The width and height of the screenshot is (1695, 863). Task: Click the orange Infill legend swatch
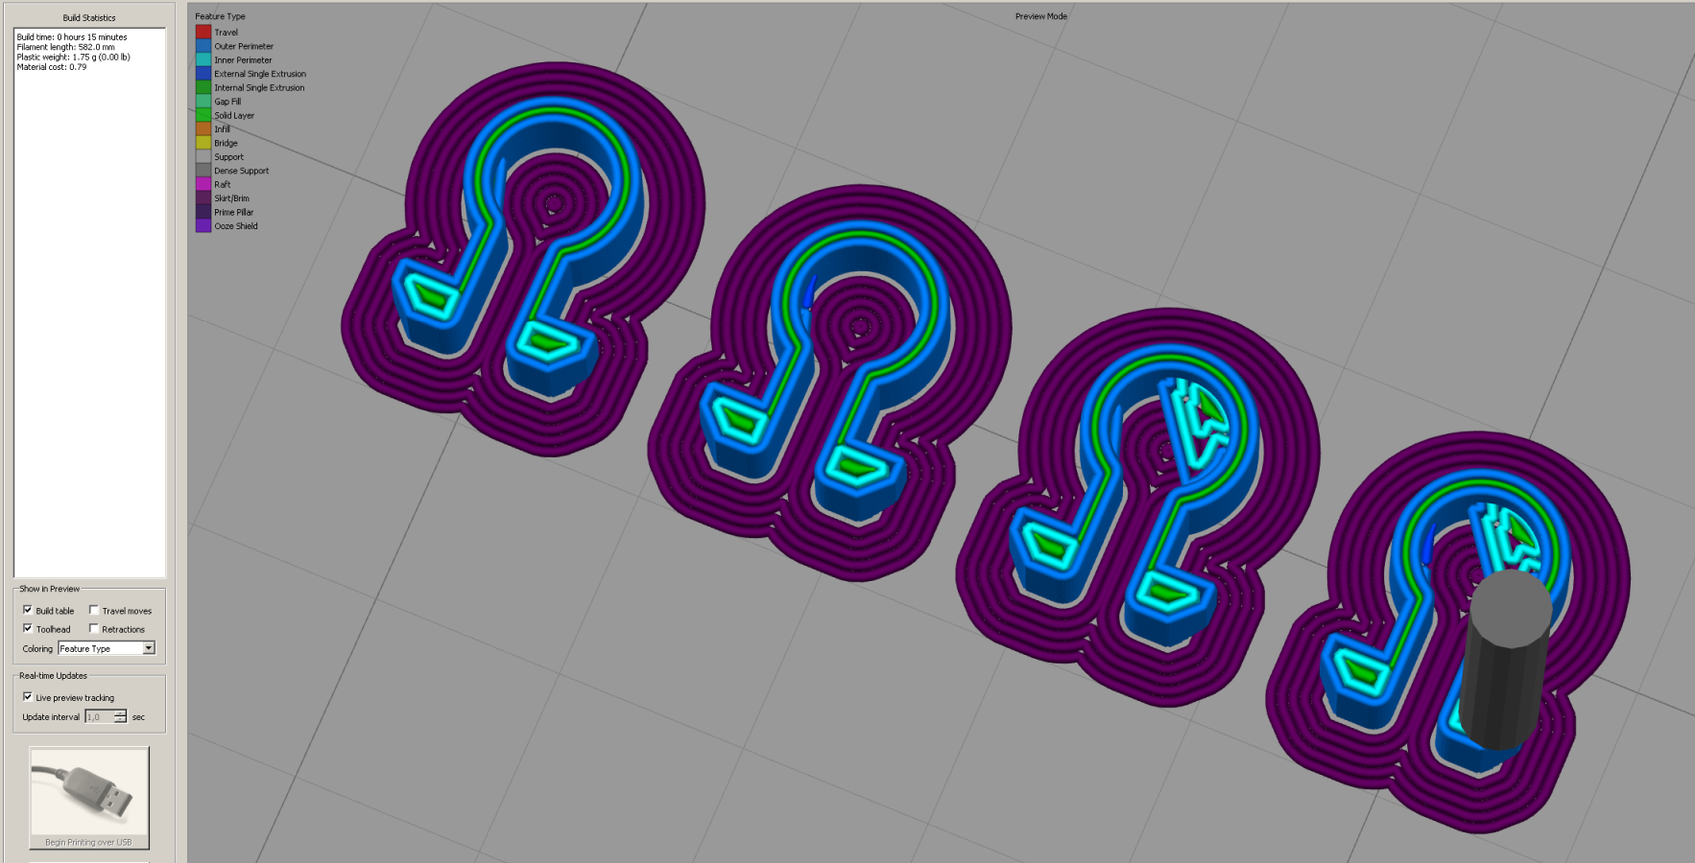tap(203, 128)
